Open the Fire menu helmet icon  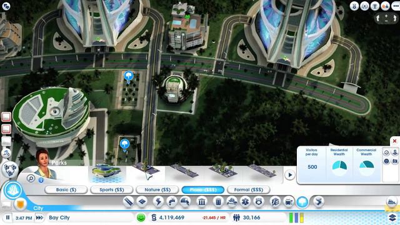pyautogui.click(x=231, y=202)
